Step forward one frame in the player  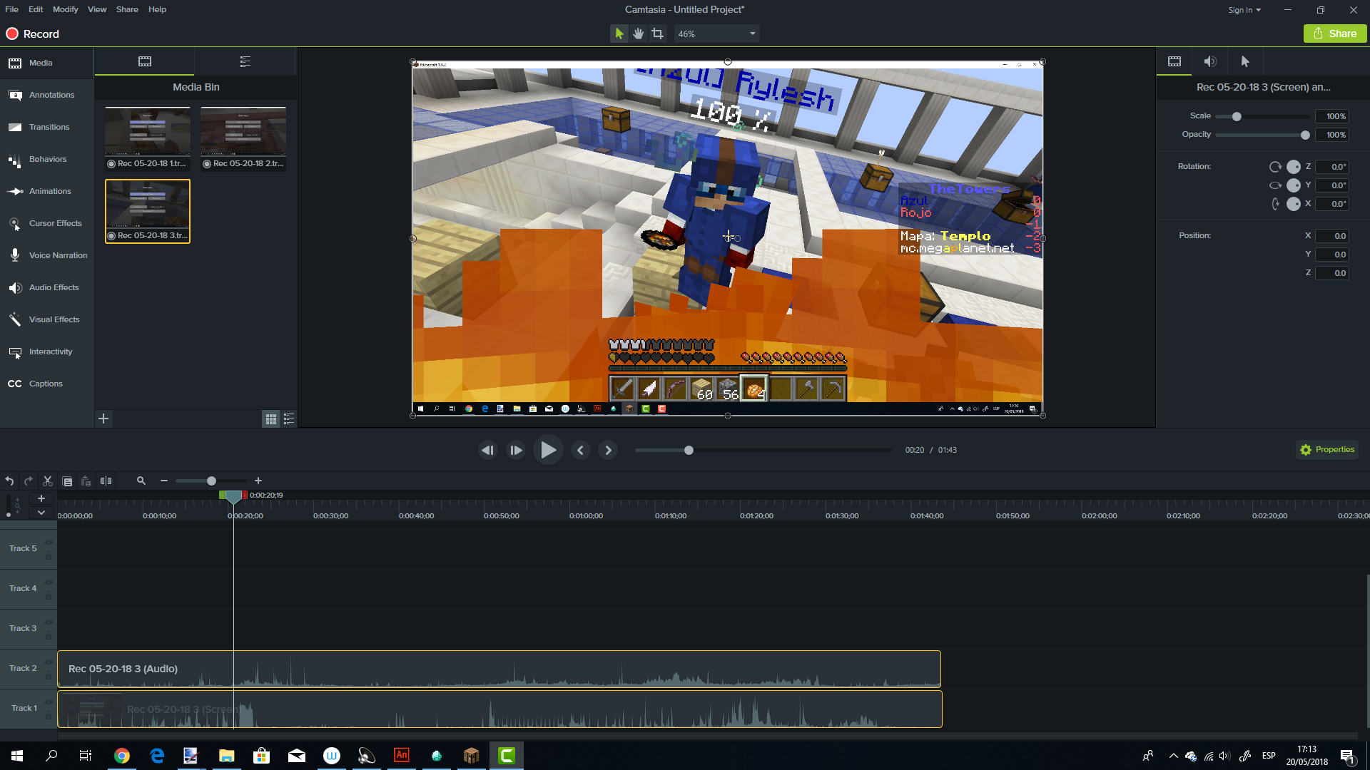[x=516, y=450]
